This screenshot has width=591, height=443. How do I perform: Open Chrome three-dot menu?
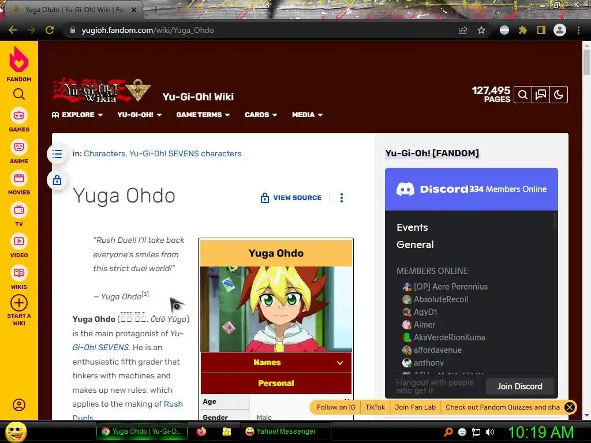click(578, 30)
